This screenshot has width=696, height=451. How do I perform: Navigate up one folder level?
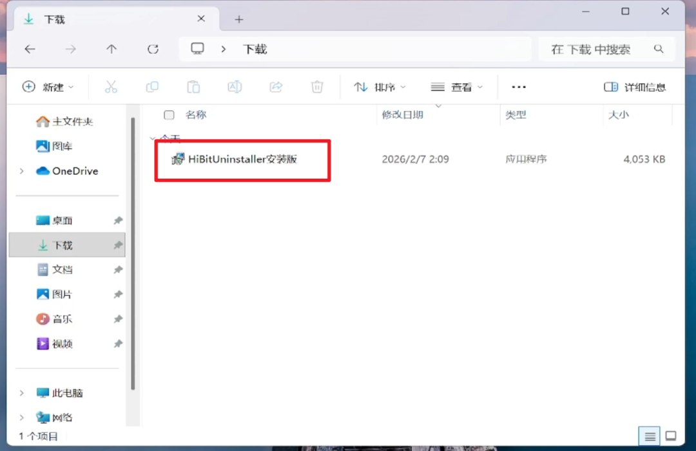click(111, 49)
